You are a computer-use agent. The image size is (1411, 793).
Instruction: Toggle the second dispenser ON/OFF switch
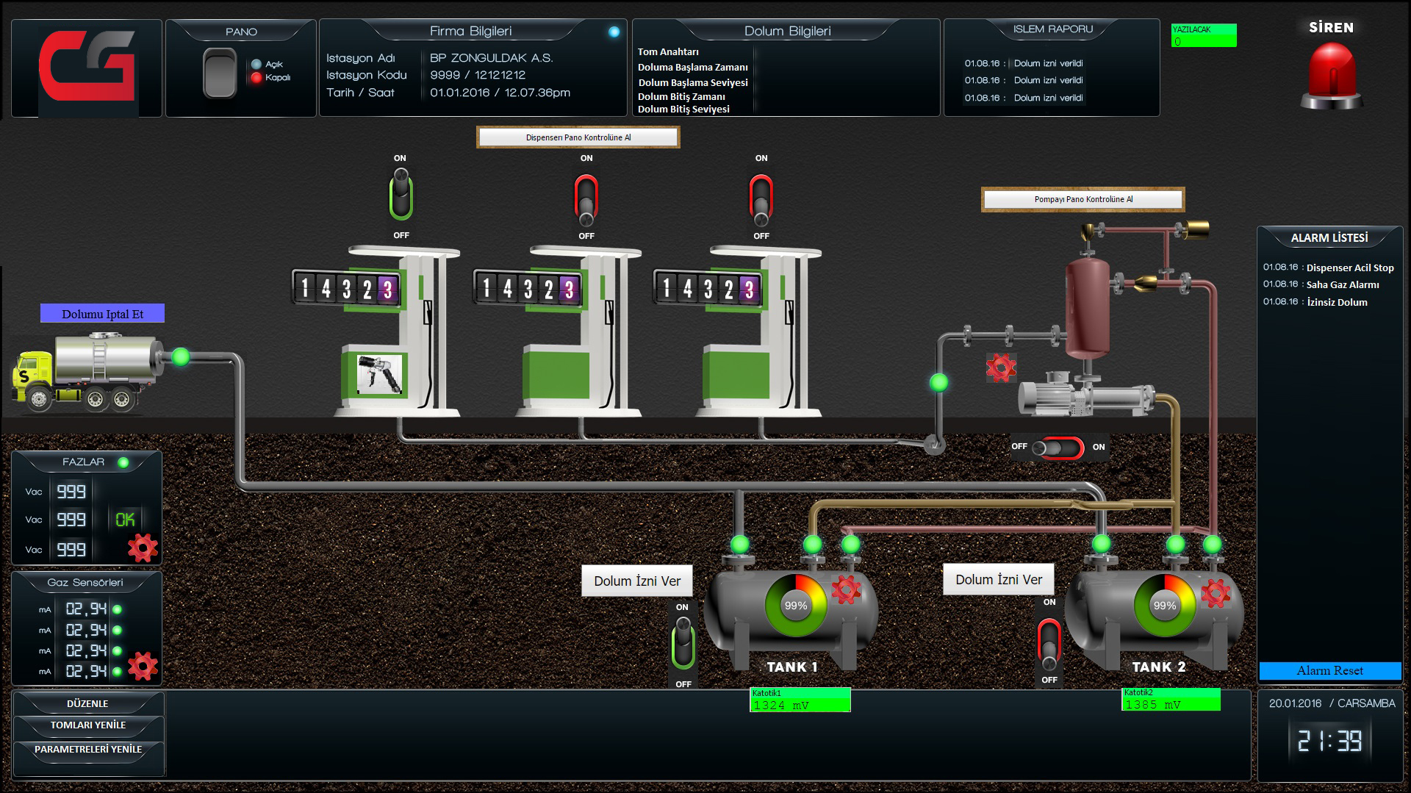586,198
